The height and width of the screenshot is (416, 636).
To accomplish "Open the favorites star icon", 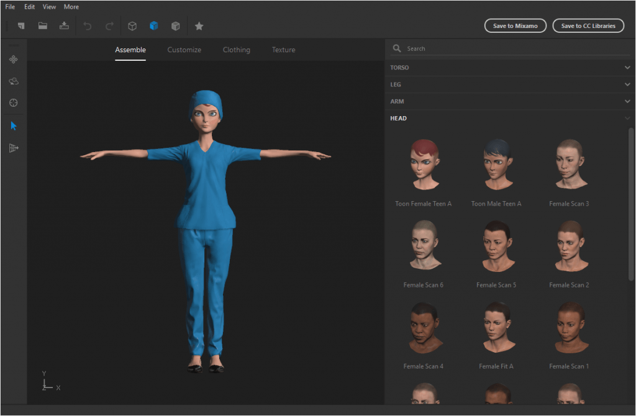I will coord(199,25).
